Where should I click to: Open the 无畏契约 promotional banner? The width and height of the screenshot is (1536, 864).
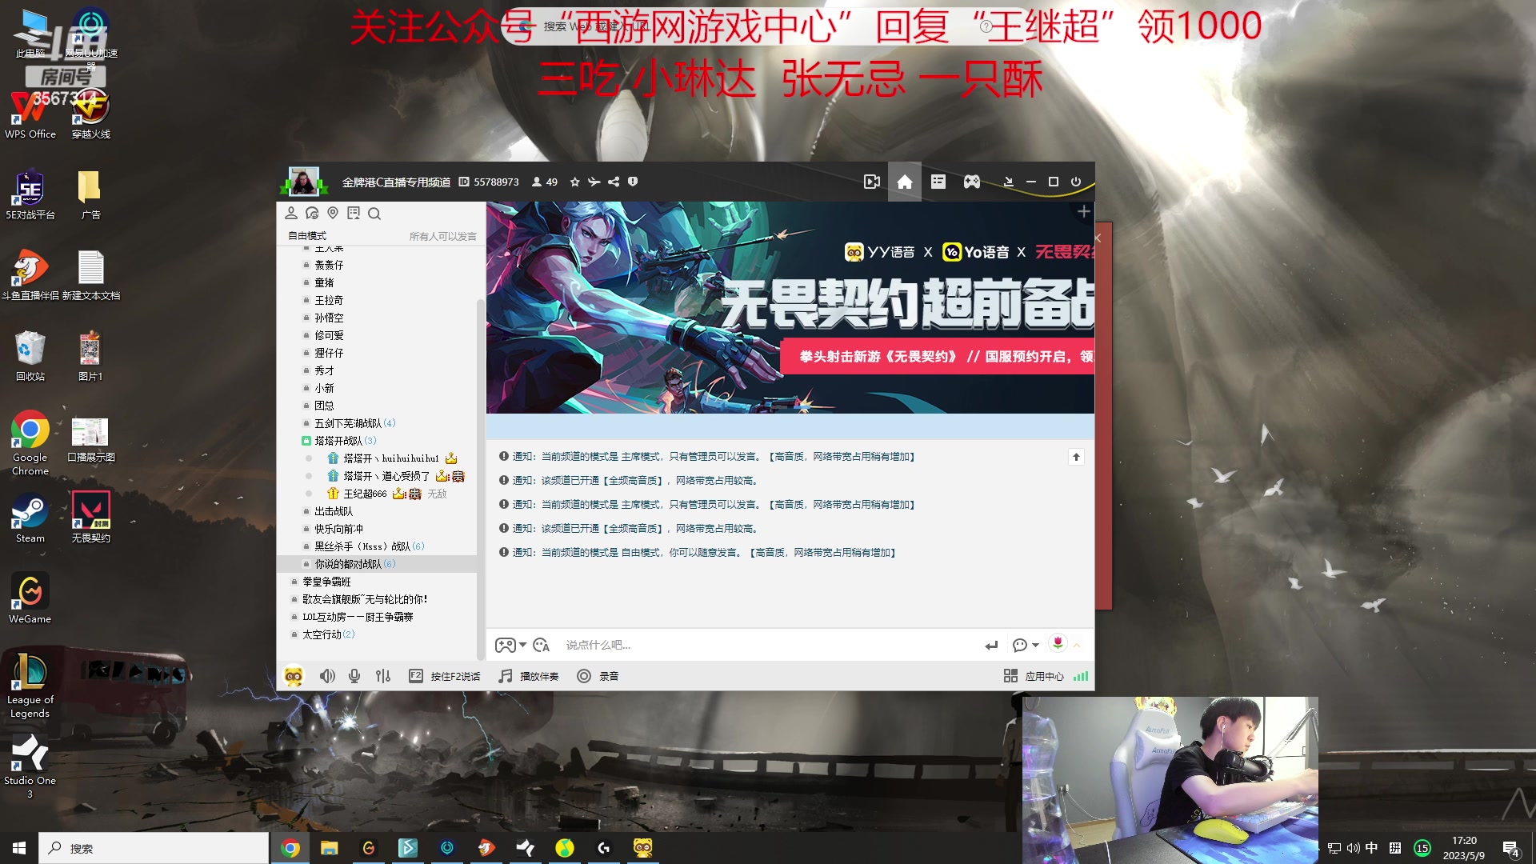(790, 307)
